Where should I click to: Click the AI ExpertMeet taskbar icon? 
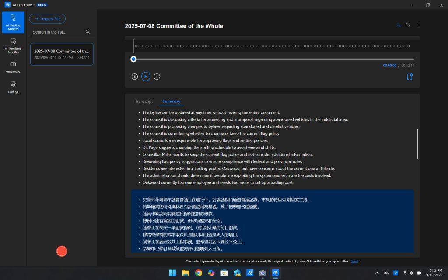tap(276, 273)
